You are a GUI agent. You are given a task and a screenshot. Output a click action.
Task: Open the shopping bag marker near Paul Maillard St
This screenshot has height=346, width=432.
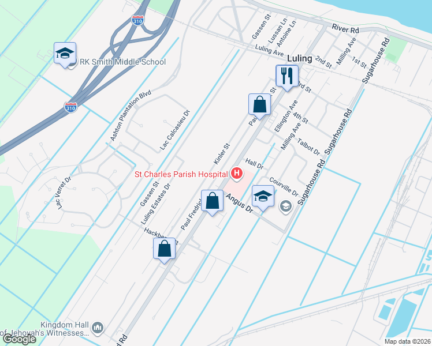[x=259, y=106]
